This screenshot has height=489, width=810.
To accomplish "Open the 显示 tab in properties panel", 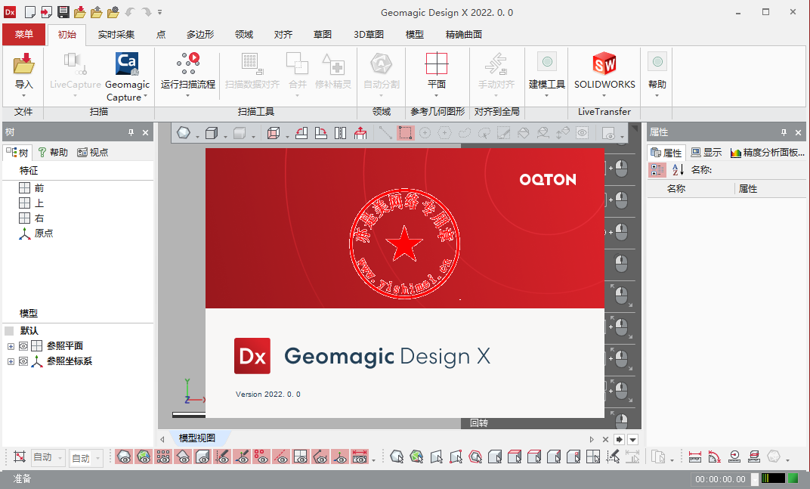I will [706, 153].
